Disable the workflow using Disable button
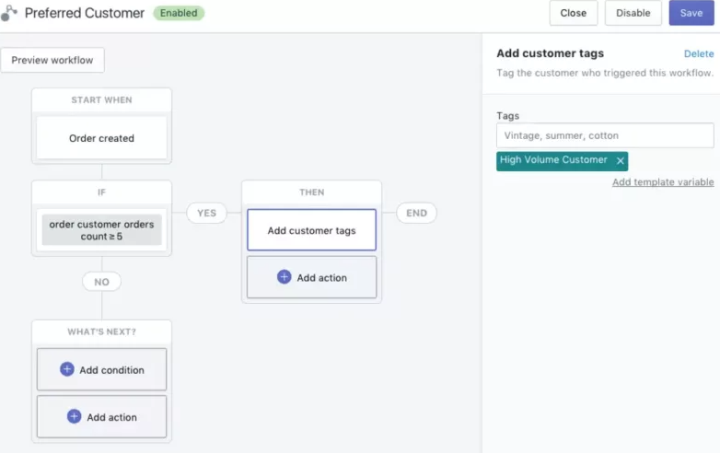720x453 pixels. [x=633, y=13]
